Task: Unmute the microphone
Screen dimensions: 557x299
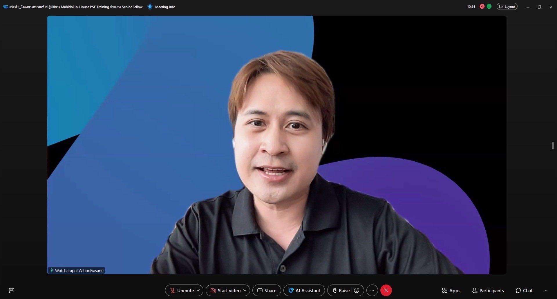Action: [x=182, y=290]
